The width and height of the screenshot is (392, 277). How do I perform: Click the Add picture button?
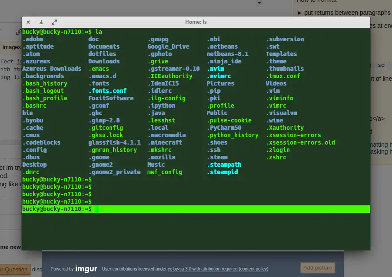tap(318, 268)
